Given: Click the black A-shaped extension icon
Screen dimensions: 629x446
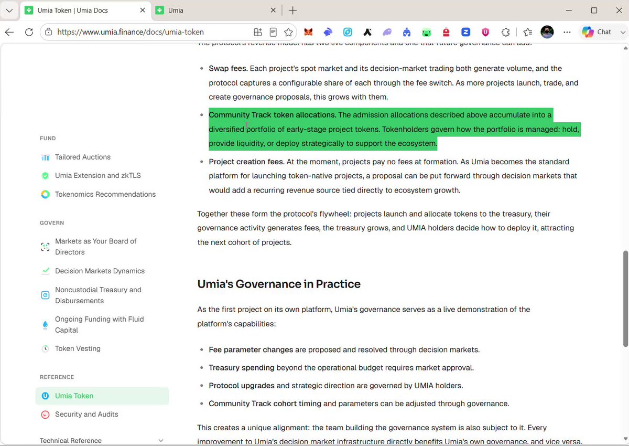Looking at the screenshot, I should [x=367, y=32].
